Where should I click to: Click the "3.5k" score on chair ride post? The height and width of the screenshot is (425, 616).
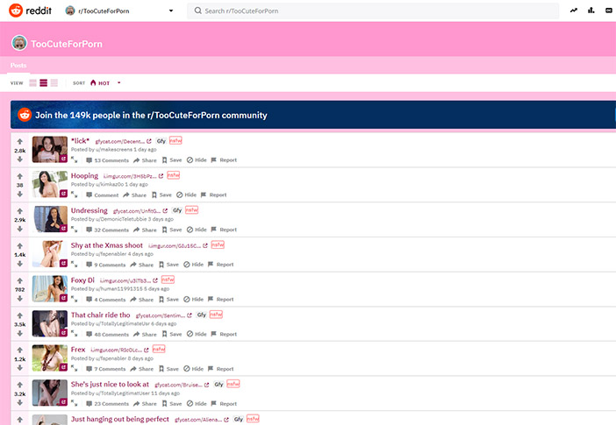19,324
